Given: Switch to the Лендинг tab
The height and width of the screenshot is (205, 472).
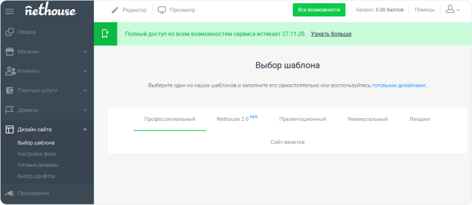Looking at the screenshot, I should click(420, 119).
